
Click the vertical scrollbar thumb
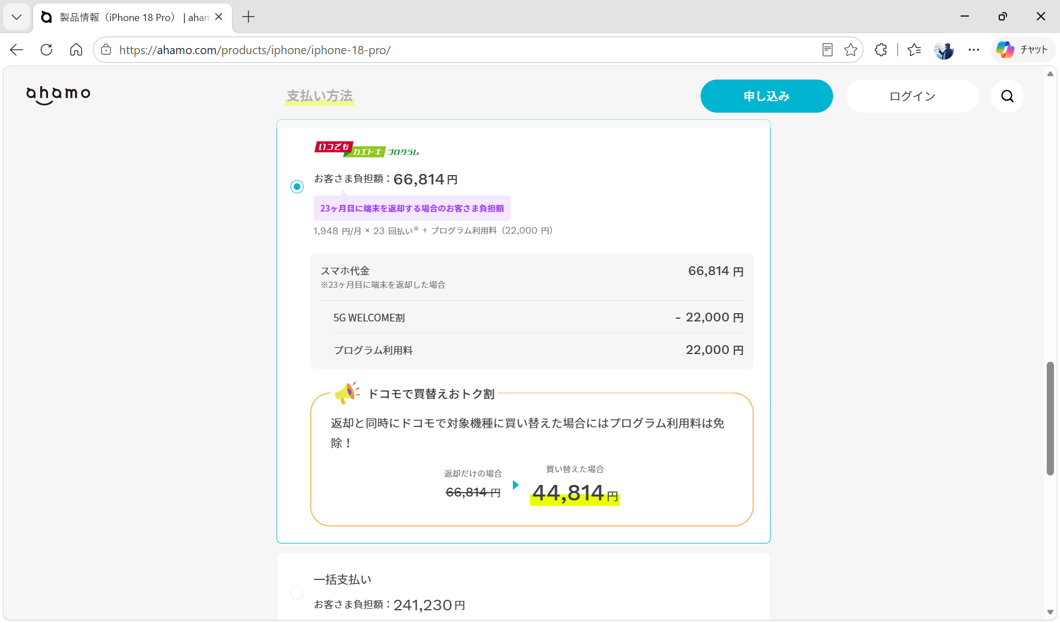(x=1050, y=419)
